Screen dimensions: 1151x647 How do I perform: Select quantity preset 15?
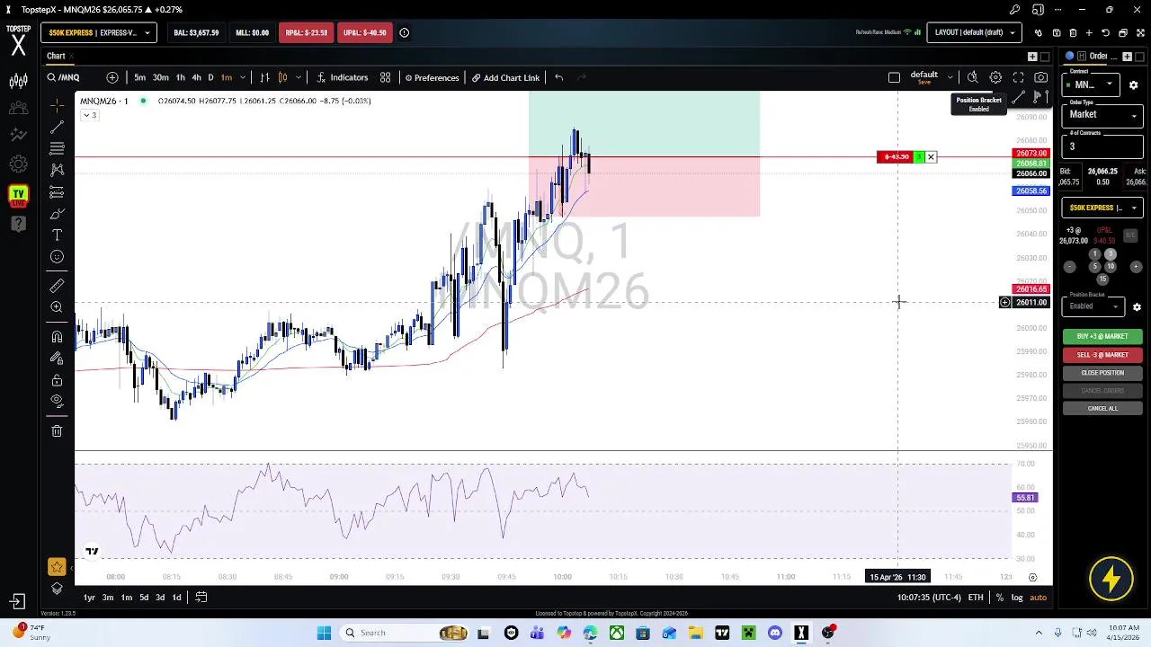[1102, 279]
